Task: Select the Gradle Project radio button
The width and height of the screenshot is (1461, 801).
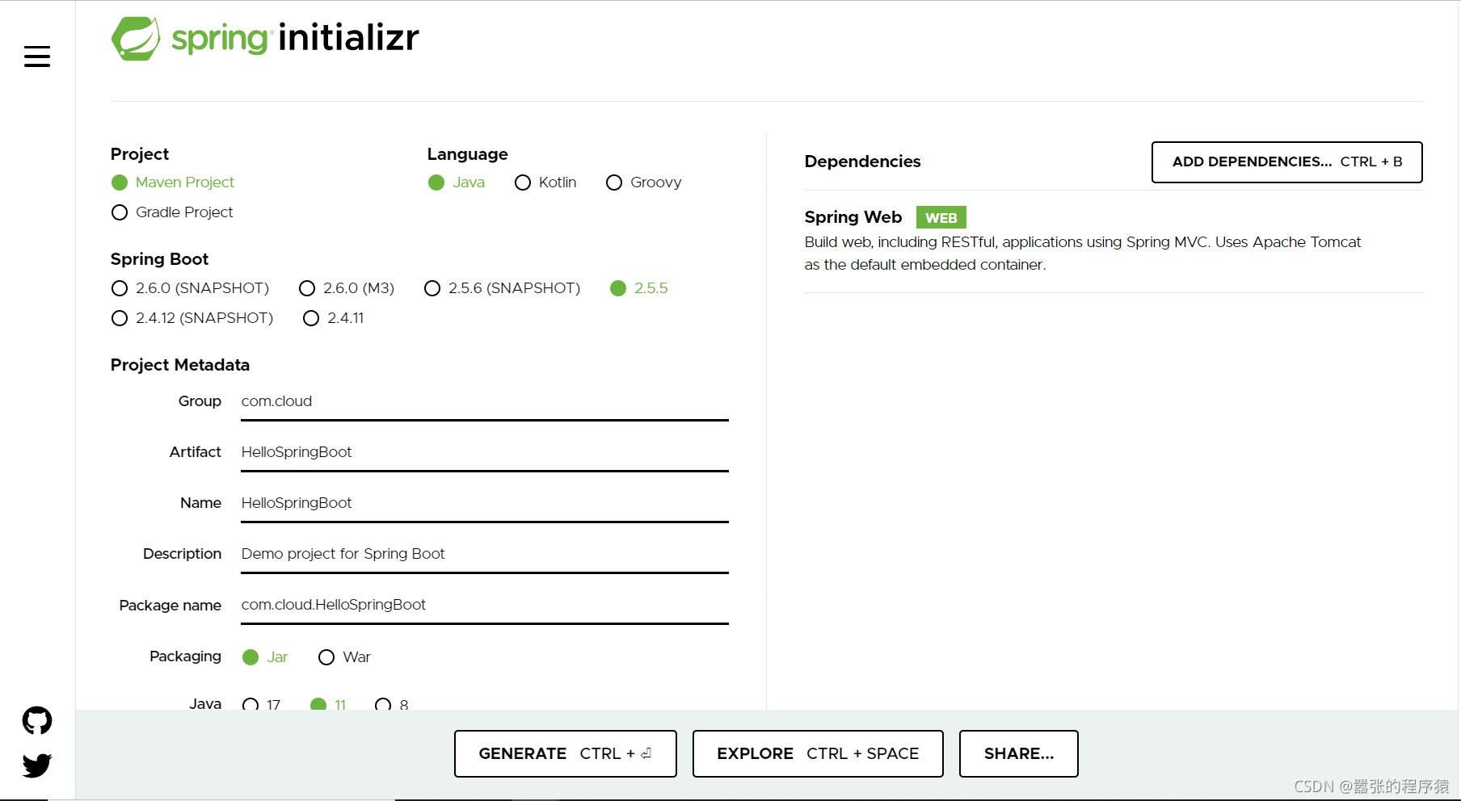Action: tap(172, 212)
